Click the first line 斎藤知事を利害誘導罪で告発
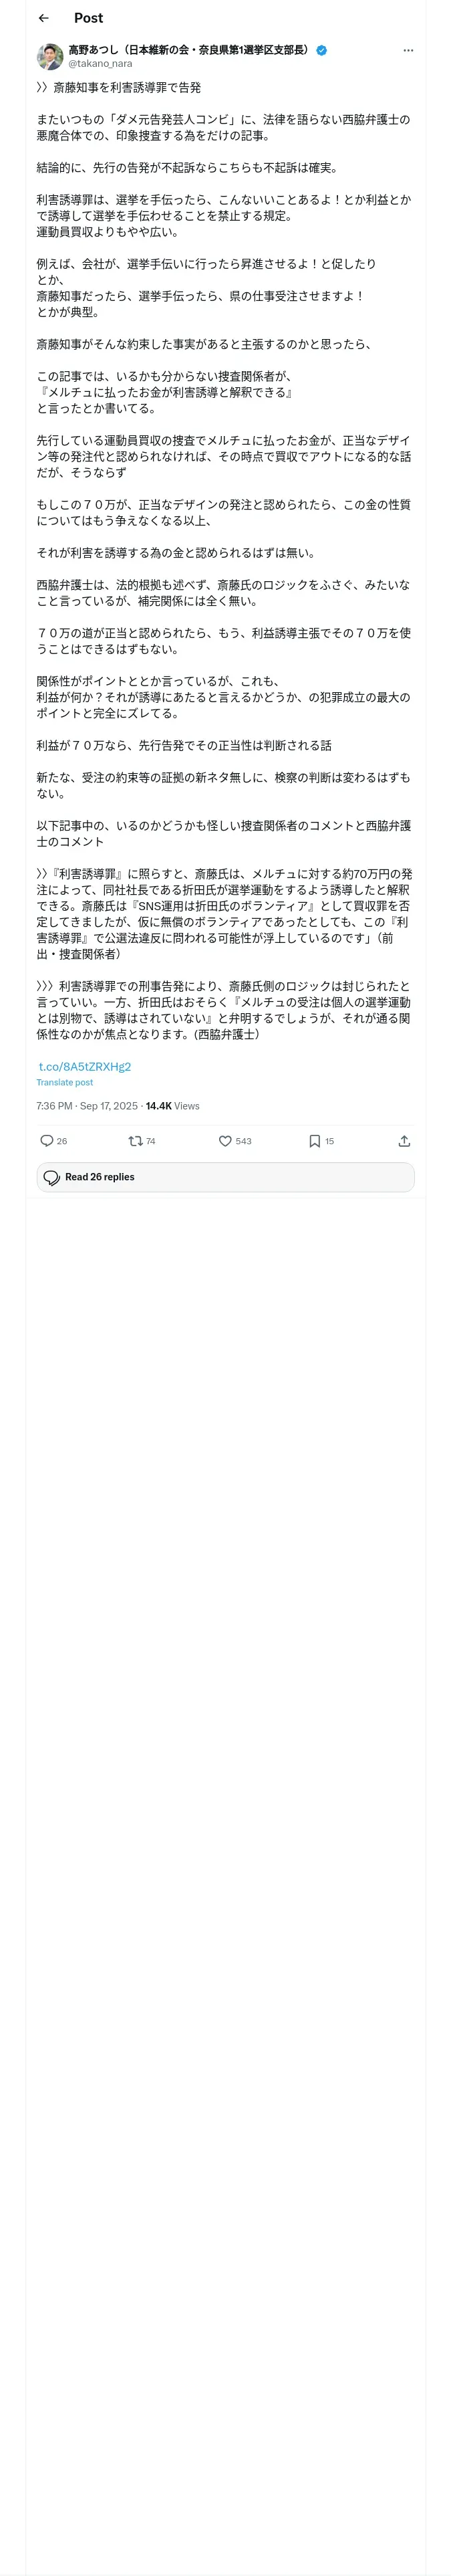The image size is (451, 2576). [x=120, y=88]
